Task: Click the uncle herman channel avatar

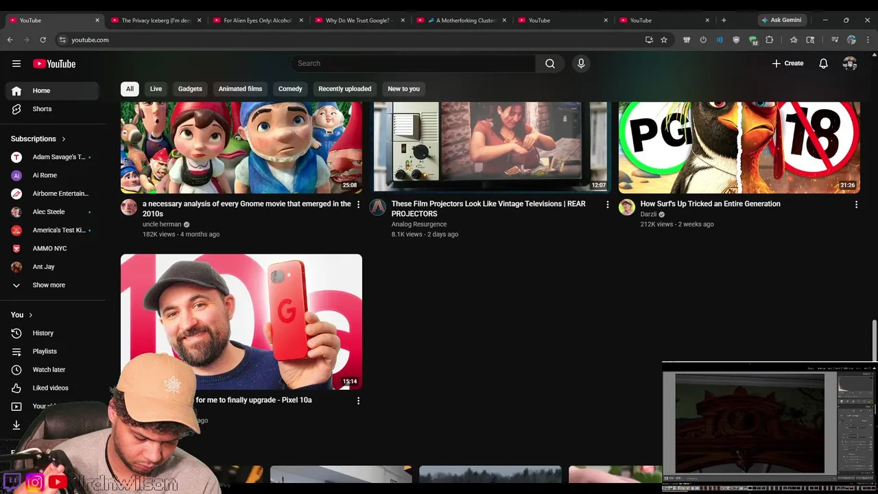Action: 129,207
